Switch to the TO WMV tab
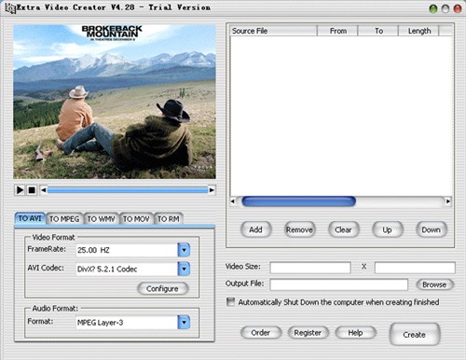The image size is (466, 360). [101, 219]
